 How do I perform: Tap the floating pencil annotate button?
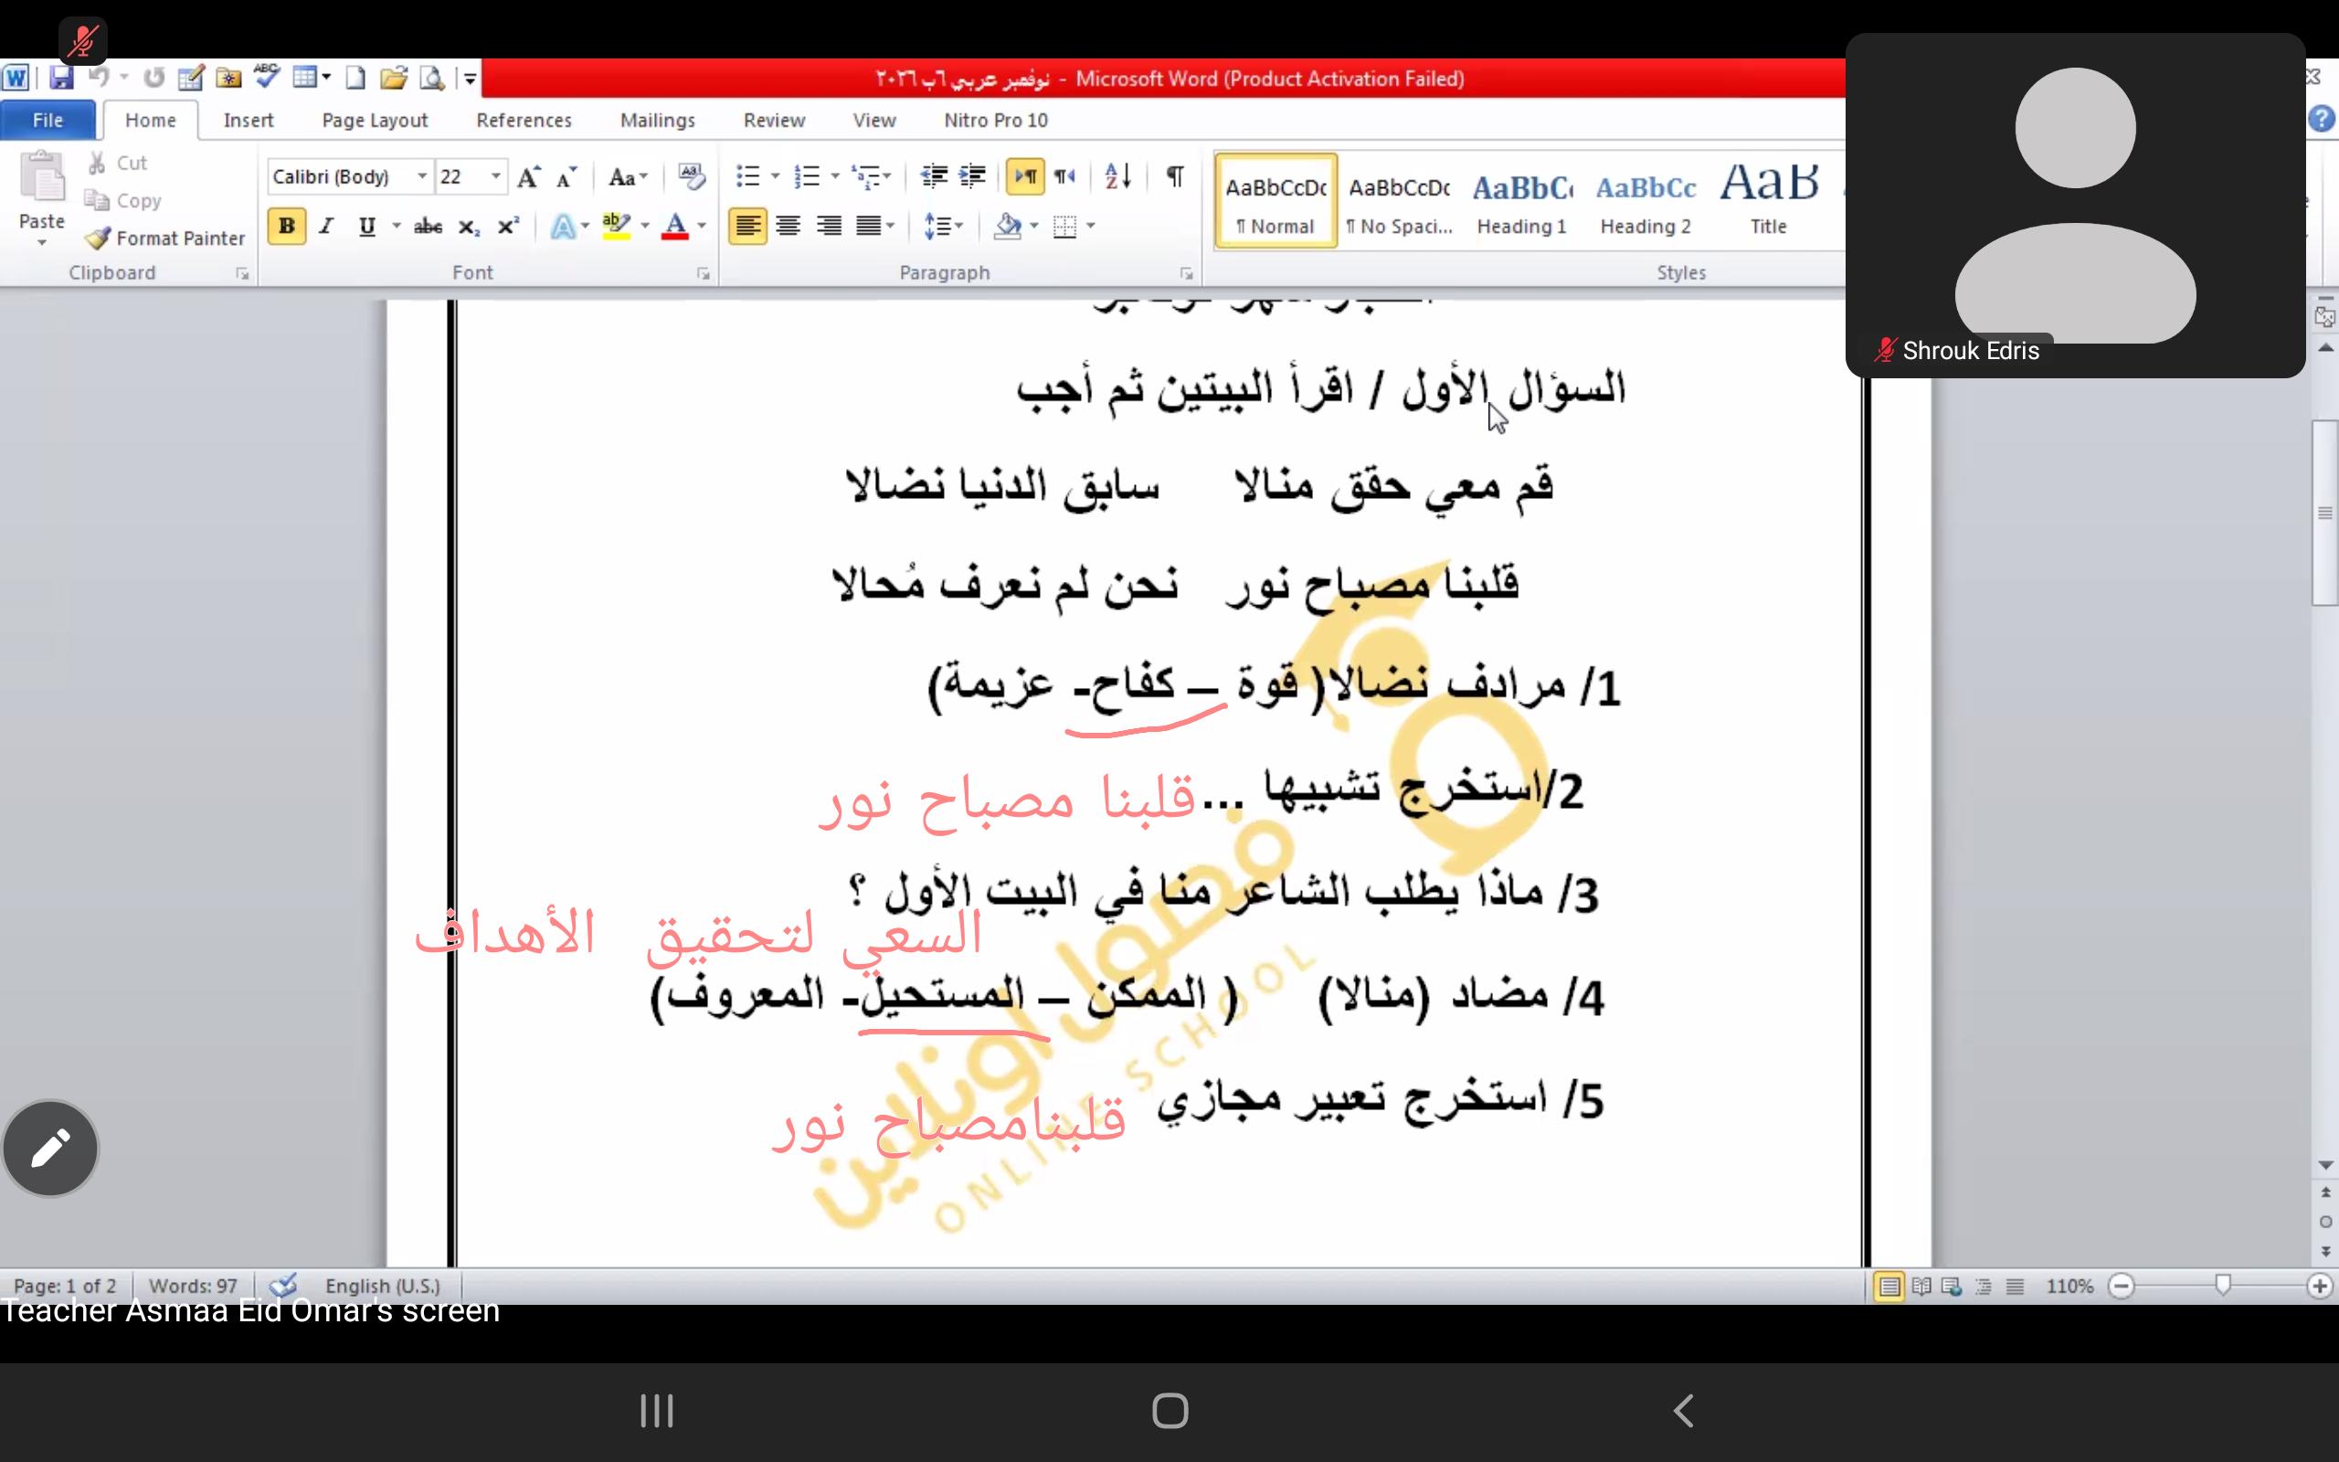pos(50,1149)
